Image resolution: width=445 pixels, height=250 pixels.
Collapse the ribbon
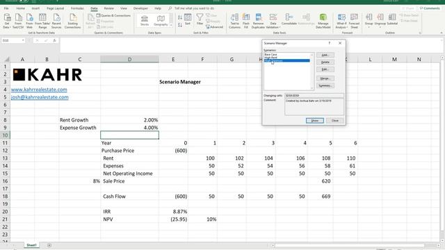point(442,33)
